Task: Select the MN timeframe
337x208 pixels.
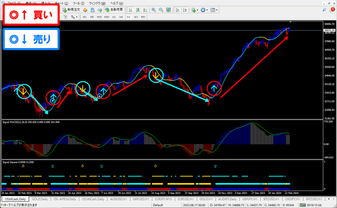Action: click(143, 17)
